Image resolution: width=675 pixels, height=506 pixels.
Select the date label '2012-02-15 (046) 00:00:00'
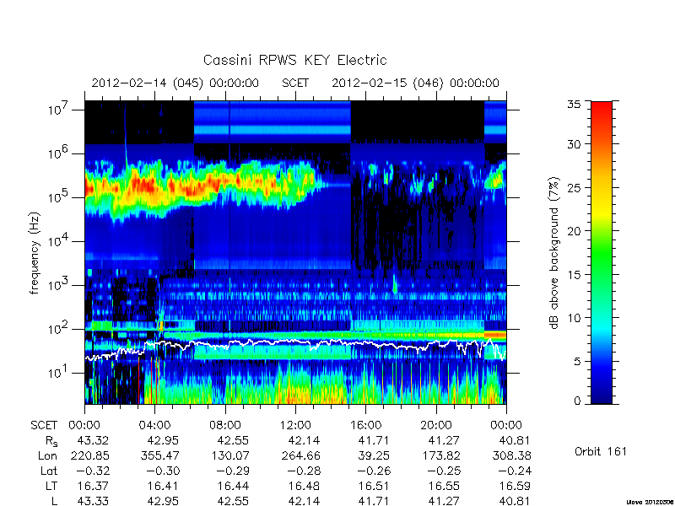[x=415, y=83]
